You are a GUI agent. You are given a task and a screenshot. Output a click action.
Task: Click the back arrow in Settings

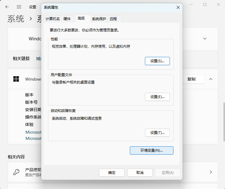[x=7, y=7]
